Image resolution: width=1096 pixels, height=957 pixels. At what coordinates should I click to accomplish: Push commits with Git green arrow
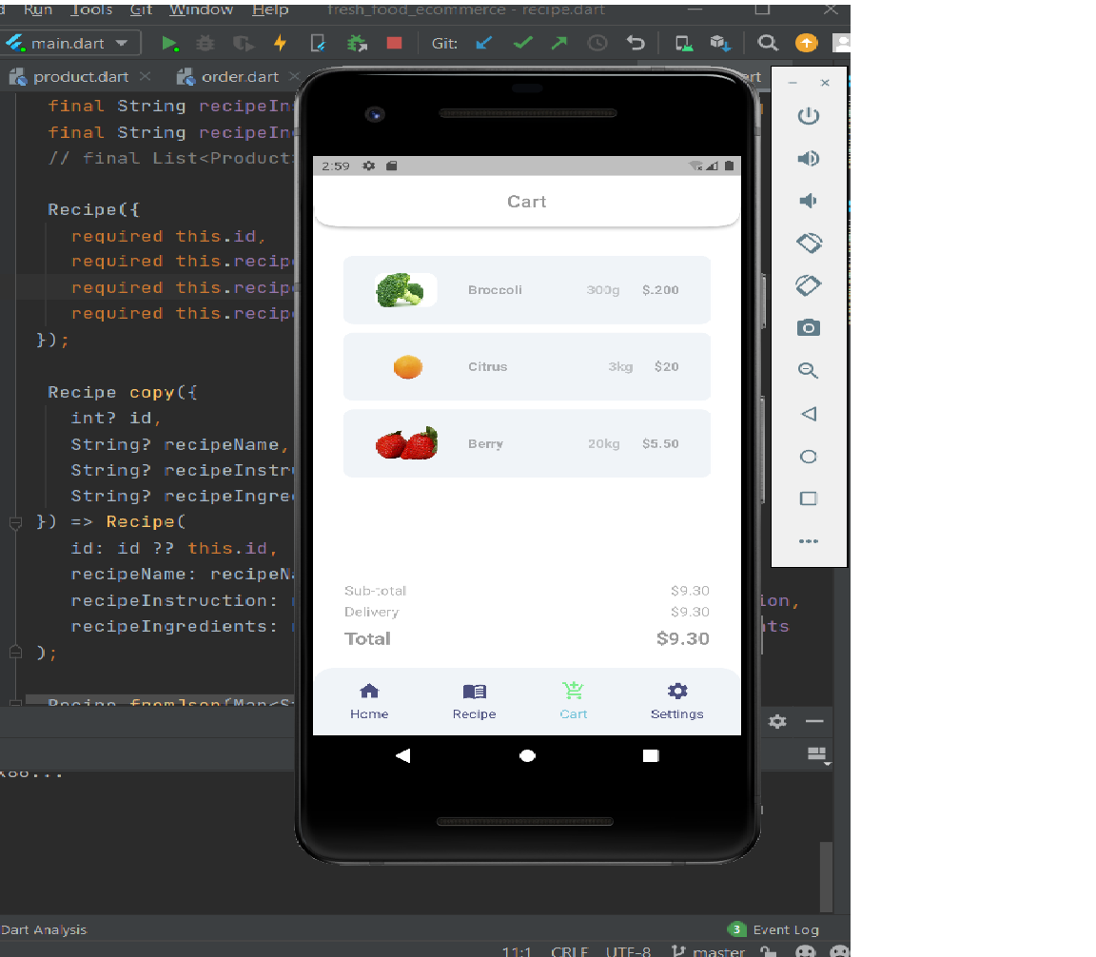pyautogui.click(x=558, y=44)
